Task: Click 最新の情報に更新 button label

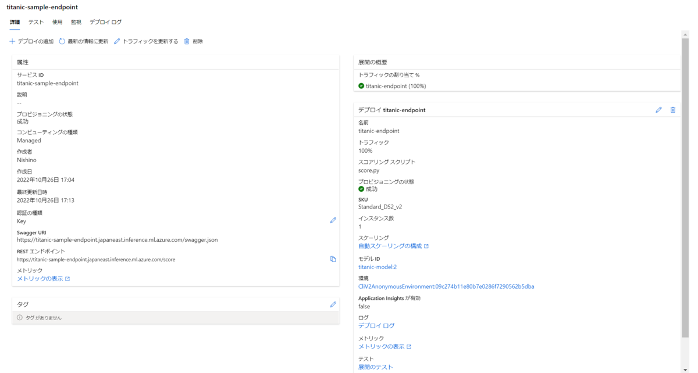Action: tap(88, 41)
